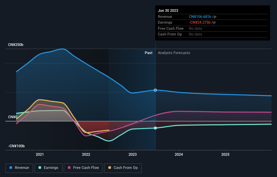This screenshot has width=277, height=177.
Task: Click the blue Revenue legend dot
Action: click(x=11, y=168)
